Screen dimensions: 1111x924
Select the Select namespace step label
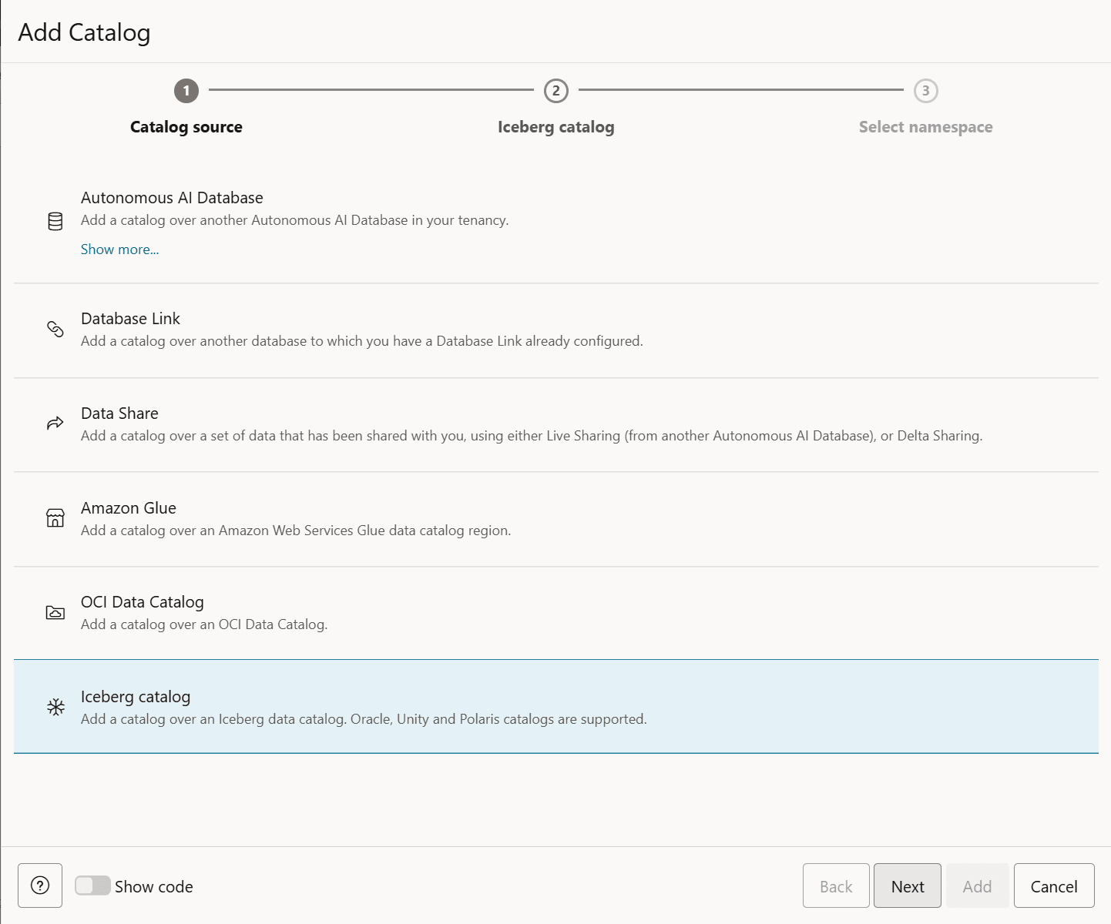click(926, 127)
